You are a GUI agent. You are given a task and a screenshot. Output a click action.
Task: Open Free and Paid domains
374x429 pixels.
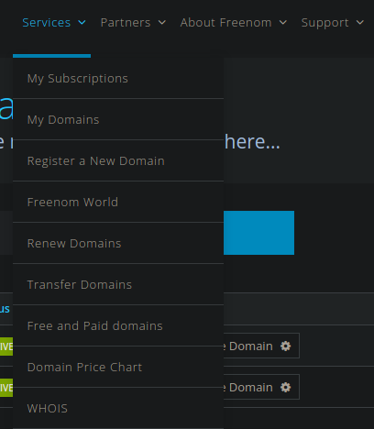click(118, 325)
